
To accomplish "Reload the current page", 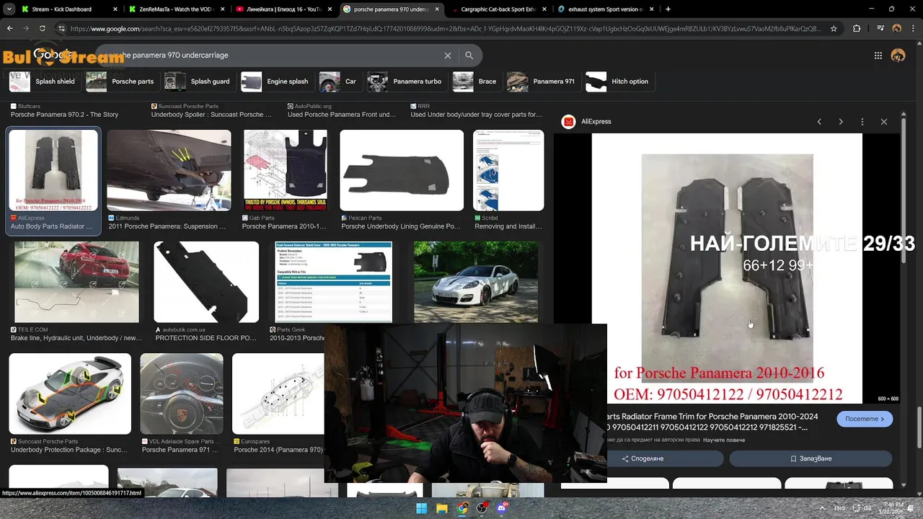I will click(x=42, y=29).
